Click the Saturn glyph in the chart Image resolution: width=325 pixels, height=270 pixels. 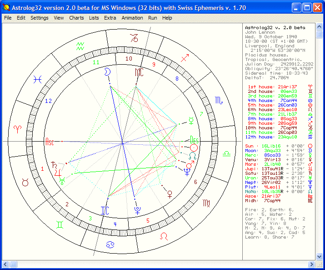click(x=54, y=165)
